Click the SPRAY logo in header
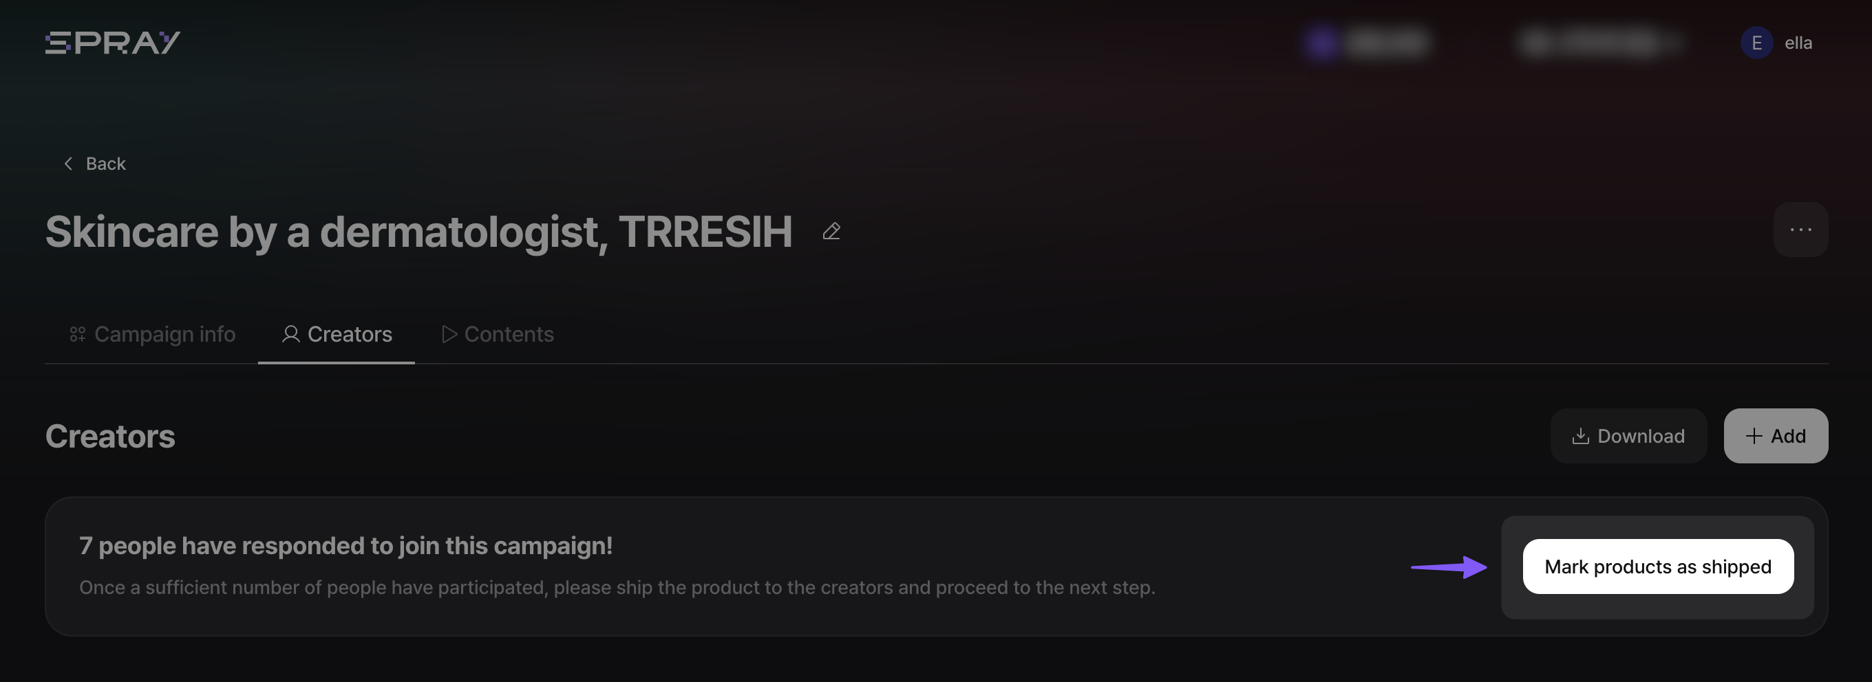Screen dimensions: 1872x682 point(113,43)
